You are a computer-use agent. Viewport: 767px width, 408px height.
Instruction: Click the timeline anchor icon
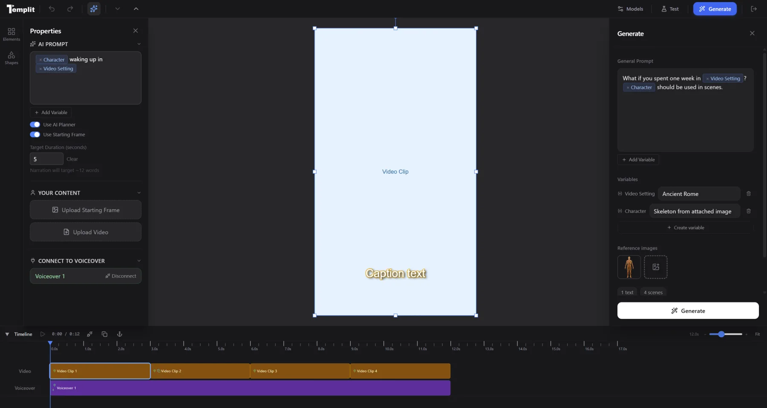[x=120, y=334]
